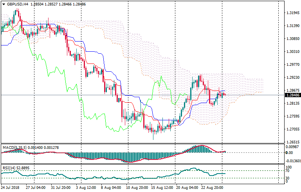The height and width of the screenshot is (192, 301).
Task: Click the RSI(14) indicator label
Action: (x=9, y=168)
